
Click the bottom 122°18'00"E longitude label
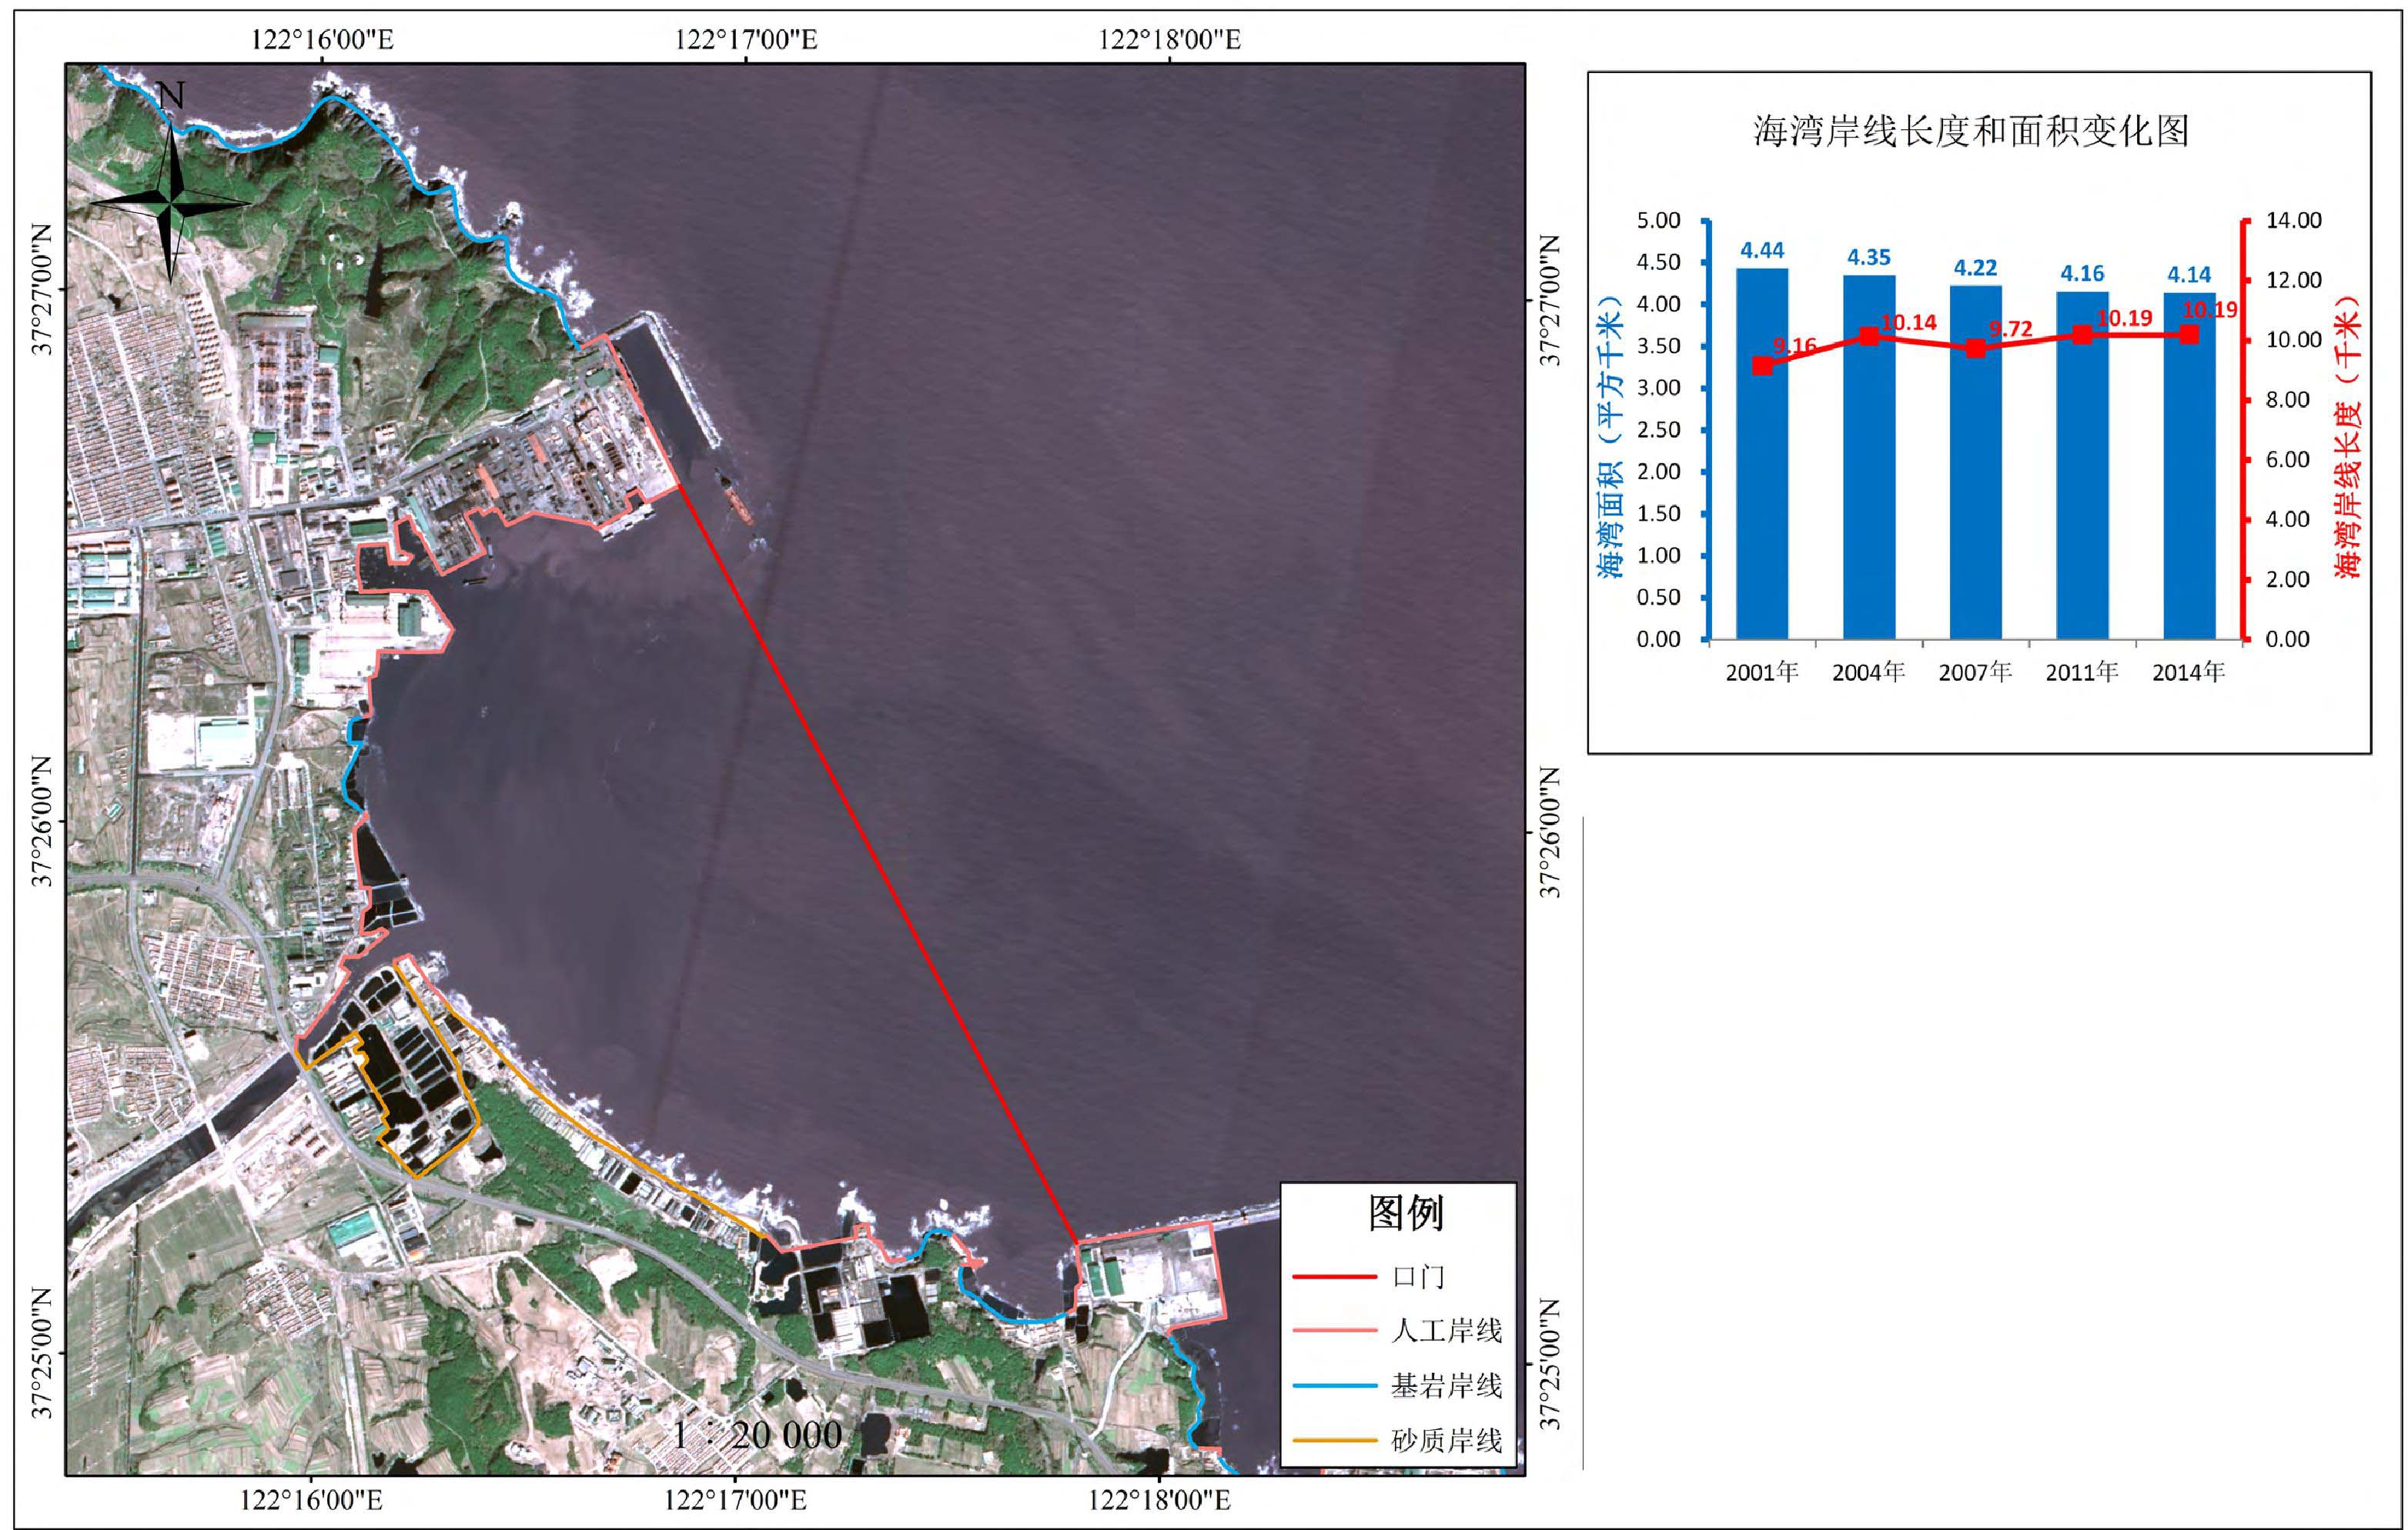[x=1159, y=1500]
